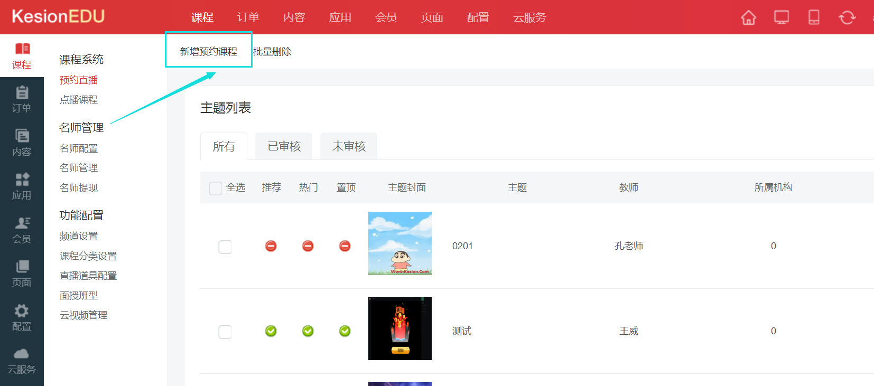Toggle the 置顶 status for 测试
874x386 pixels.
pyautogui.click(x=345, y=331)
